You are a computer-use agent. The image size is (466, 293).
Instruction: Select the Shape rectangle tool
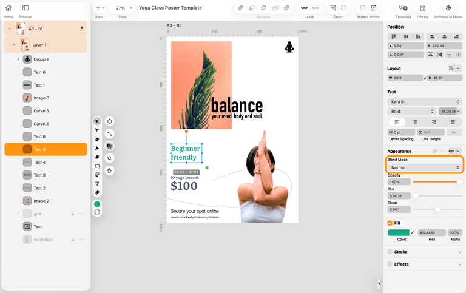pyautogui.click(x=97, y=166)
